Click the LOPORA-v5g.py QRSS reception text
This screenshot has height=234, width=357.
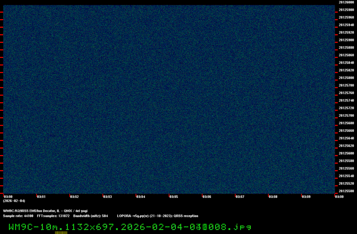tap(158, 216)
